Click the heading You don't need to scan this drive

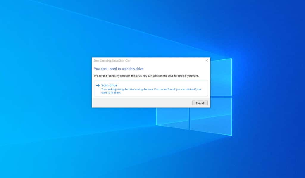tap(119, 69)
